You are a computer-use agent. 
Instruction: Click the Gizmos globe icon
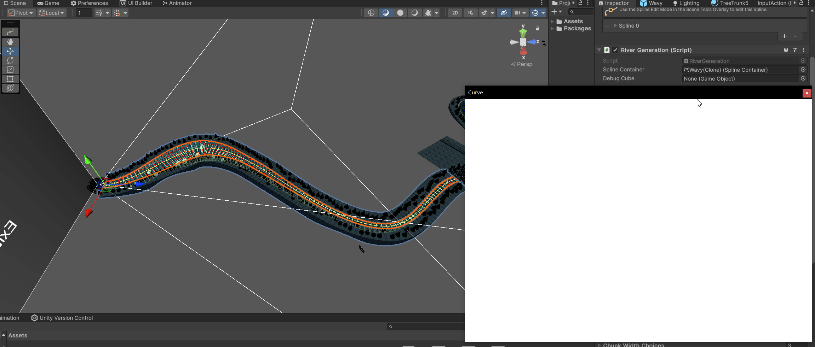[535, 13]
